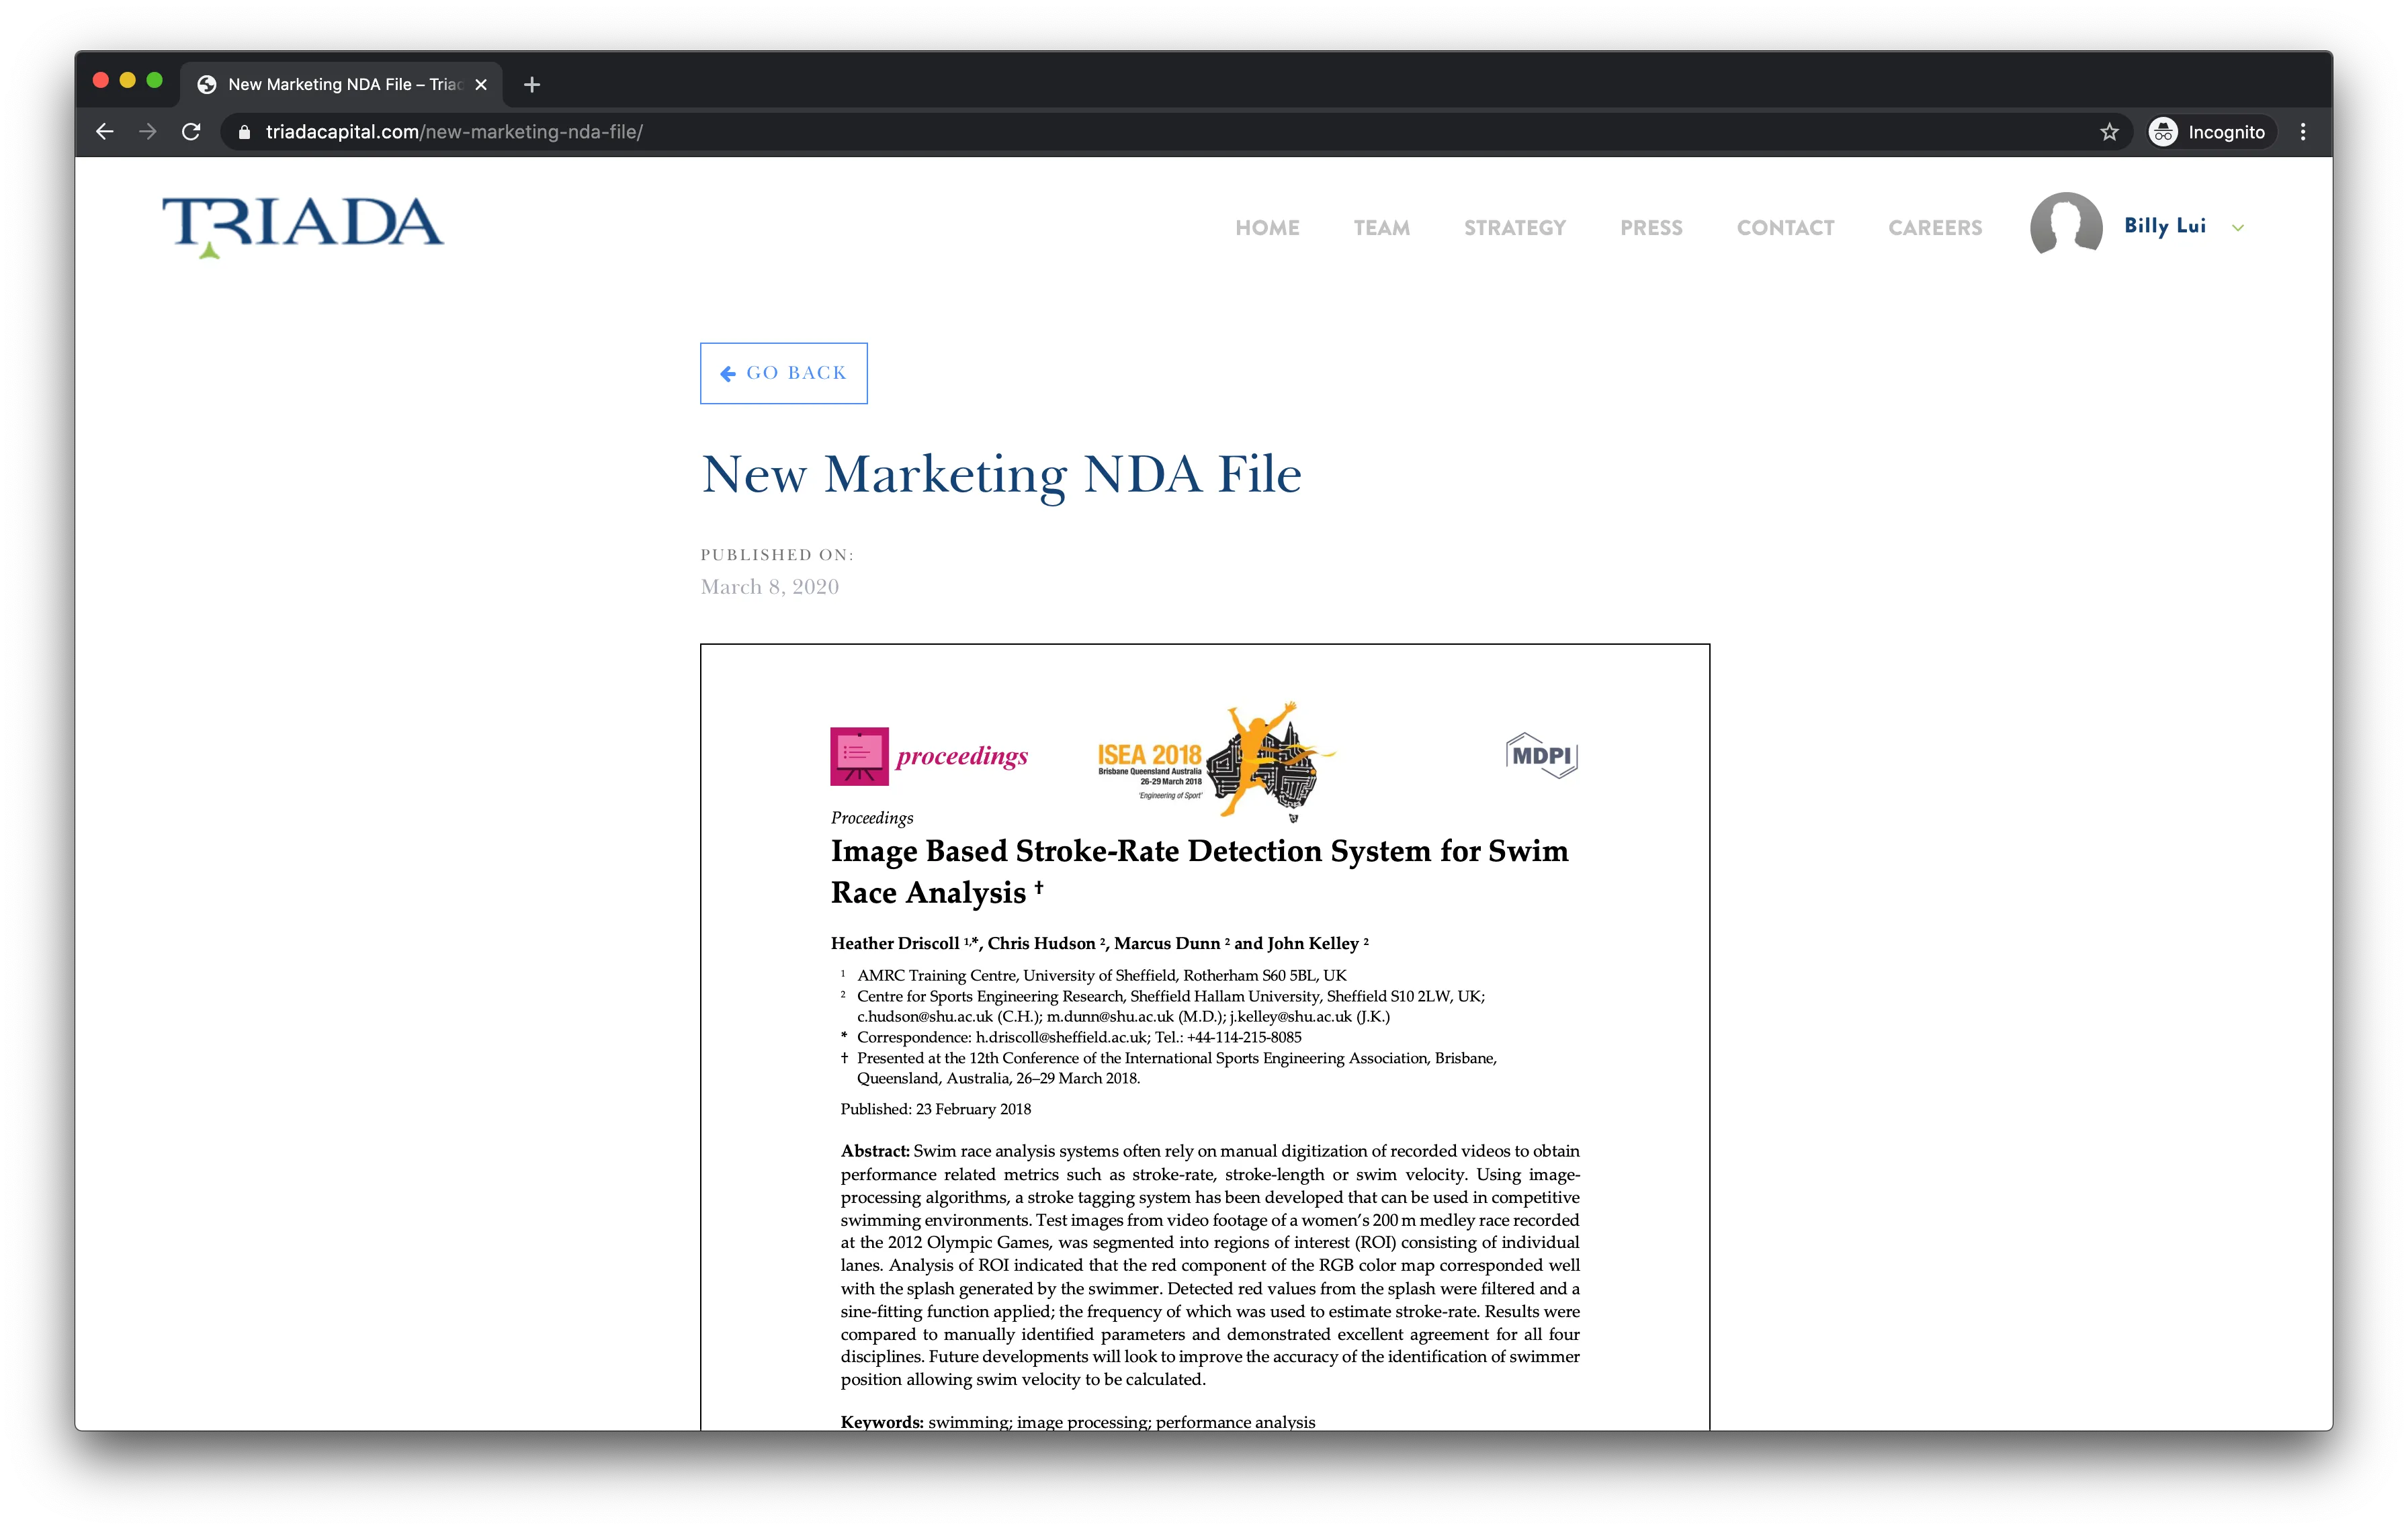Select the New Marketing NDA File tab

tap(341, 85)
